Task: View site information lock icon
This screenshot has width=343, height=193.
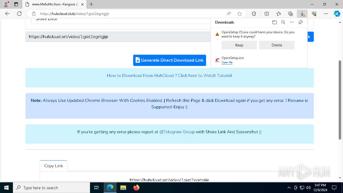Action: click(x=33, y=14)
